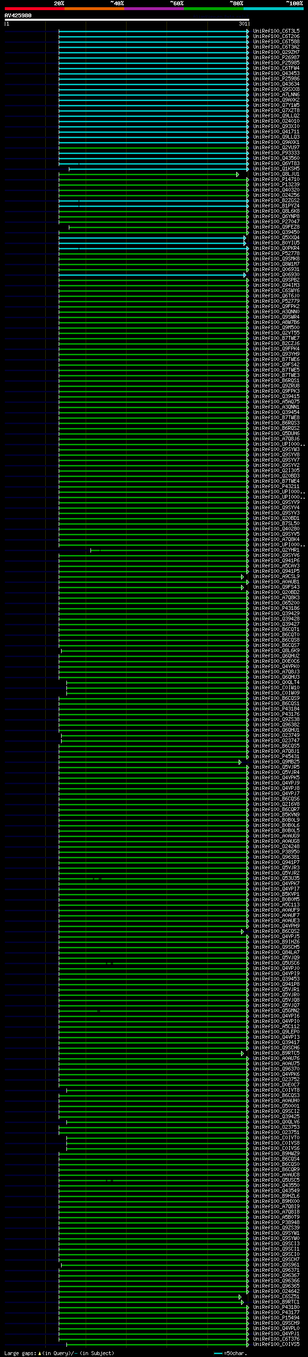308x1357 pixels.
Task: Click the cyan alignment bar for UniRef100_C6T3L5
Action: 153,31
